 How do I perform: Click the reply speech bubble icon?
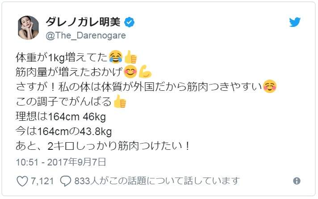coord(66,181)
